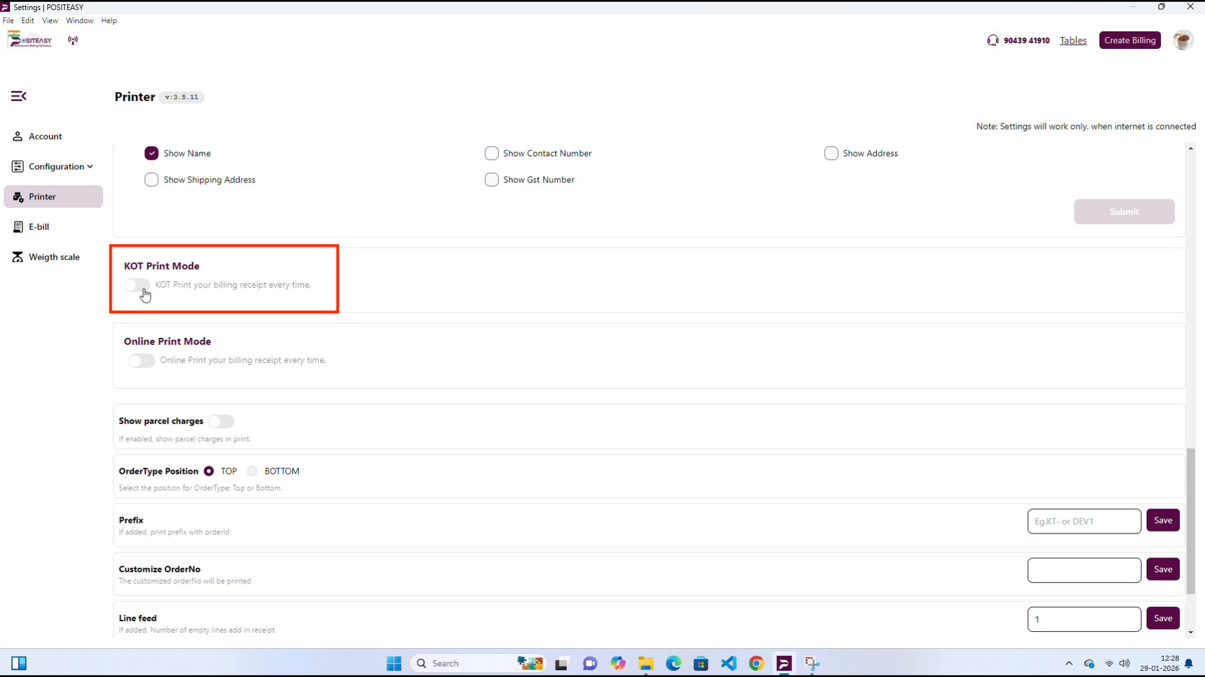The height and width of the screenshot is (677, 1205).
Task: Uncheck the Show Name checkbox
Action: 151,154
